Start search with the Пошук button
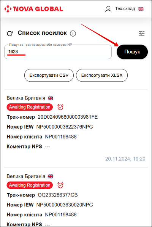Image resolution: width=152 pixels, height=227 pixels. coord(132,52)
